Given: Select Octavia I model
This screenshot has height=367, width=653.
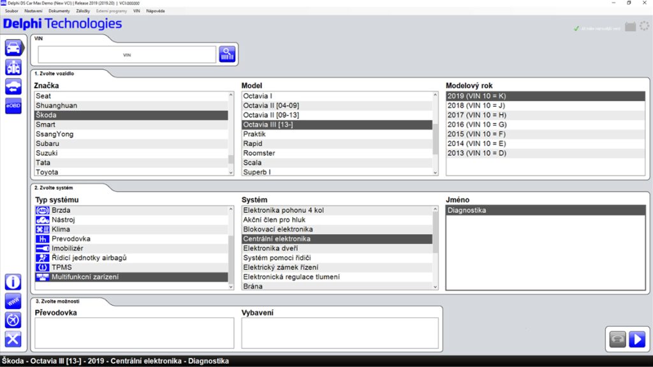Looking at the screenshot, I should pos(337,96).
